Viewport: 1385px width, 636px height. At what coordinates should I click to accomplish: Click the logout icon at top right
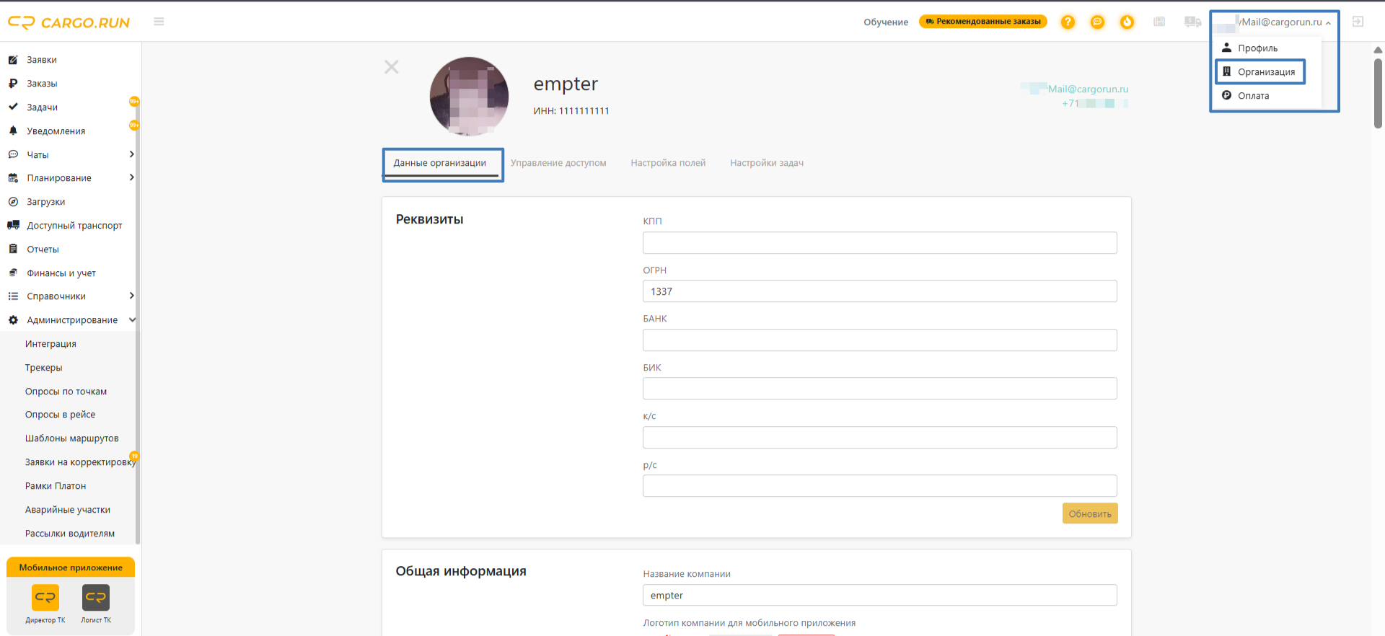pos(1358,22)
